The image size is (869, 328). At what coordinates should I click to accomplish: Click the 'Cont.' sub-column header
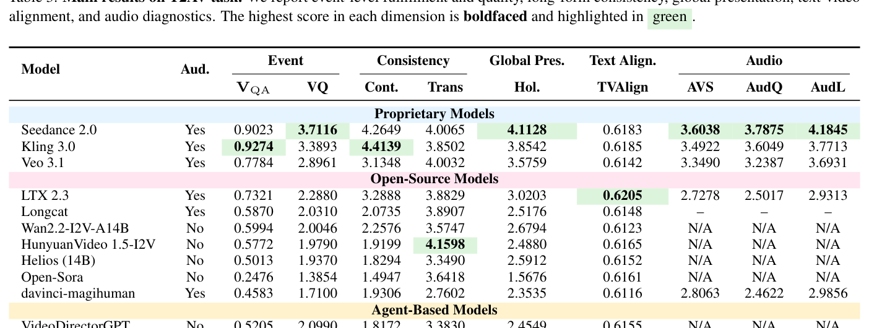[381, 87]
